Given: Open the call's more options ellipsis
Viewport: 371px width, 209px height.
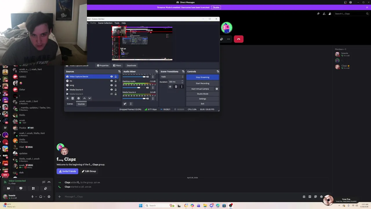Looking at the screenshot, I should coord(228,39).
